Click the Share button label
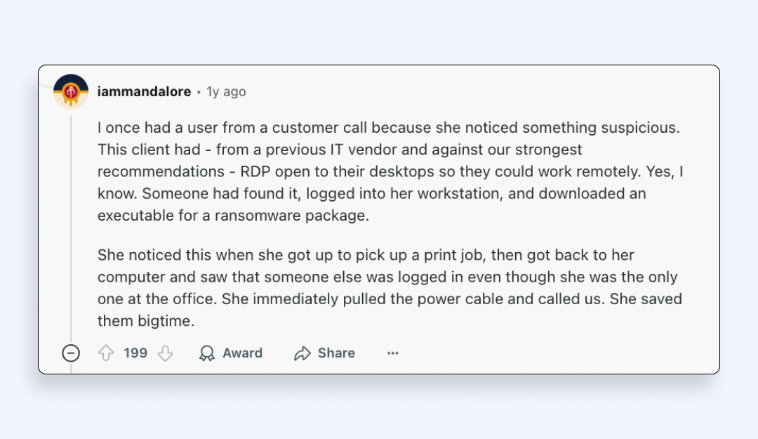 tap(336, 353)
